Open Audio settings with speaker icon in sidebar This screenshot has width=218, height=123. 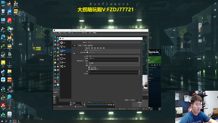click(65, 54)
